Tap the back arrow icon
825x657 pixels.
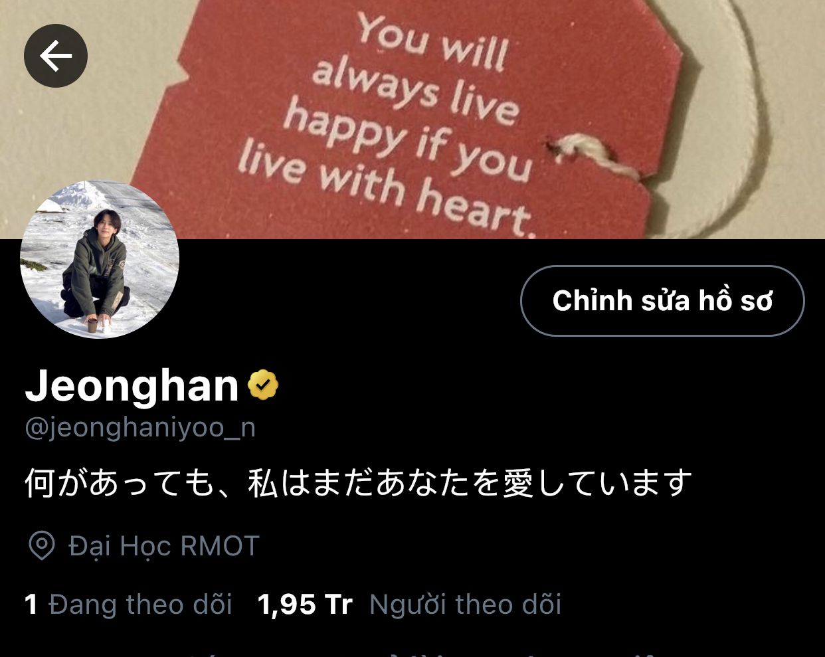56,56
